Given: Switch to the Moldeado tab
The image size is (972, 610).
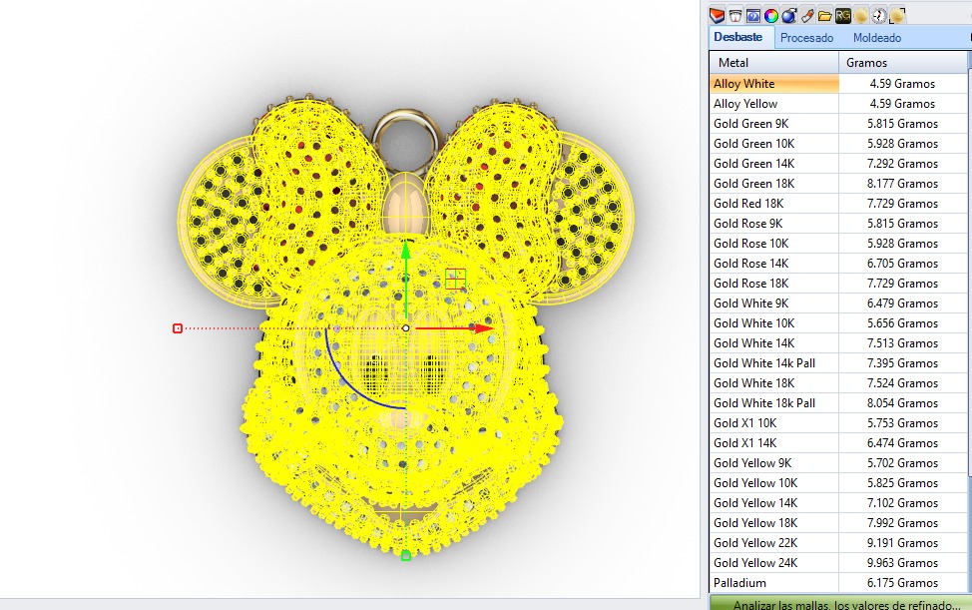Looking at the screenshot, I should pos(876,38).
